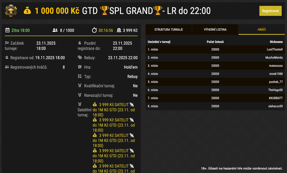Open the first 3 999 Kč SATELIT link
Screen dimensions: 287x173
click(x=114, y=110)
